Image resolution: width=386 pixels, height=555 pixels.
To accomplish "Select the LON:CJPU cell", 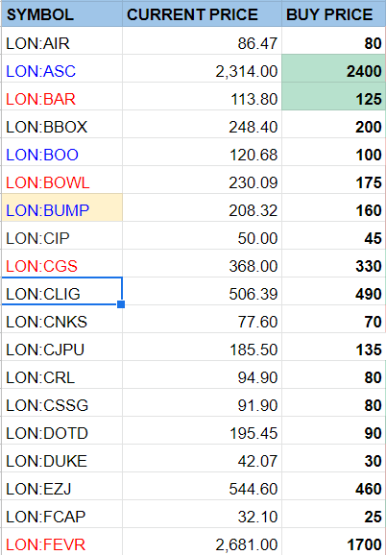I will [61, 347].
